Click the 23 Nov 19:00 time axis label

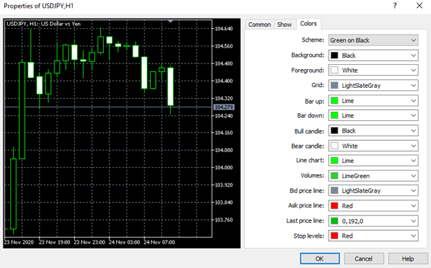click(55, 242)
